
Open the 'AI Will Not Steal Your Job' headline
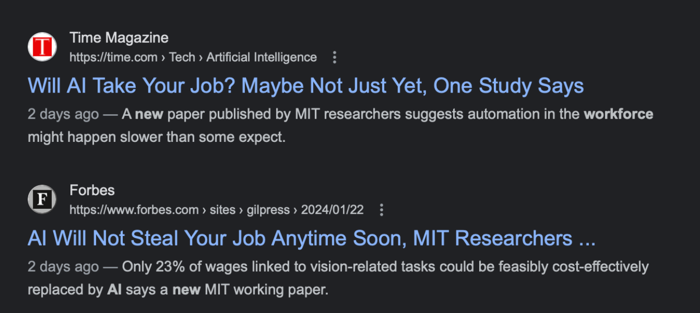(311, 238)
